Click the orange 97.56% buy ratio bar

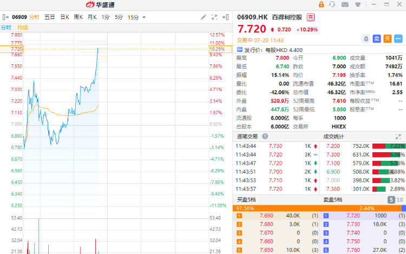tap(317, 208)
